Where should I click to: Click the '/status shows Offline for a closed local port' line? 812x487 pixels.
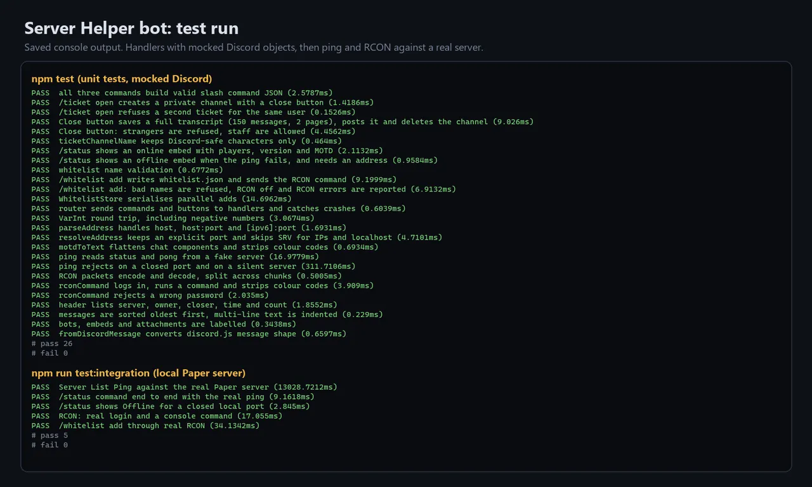(171, 406)
